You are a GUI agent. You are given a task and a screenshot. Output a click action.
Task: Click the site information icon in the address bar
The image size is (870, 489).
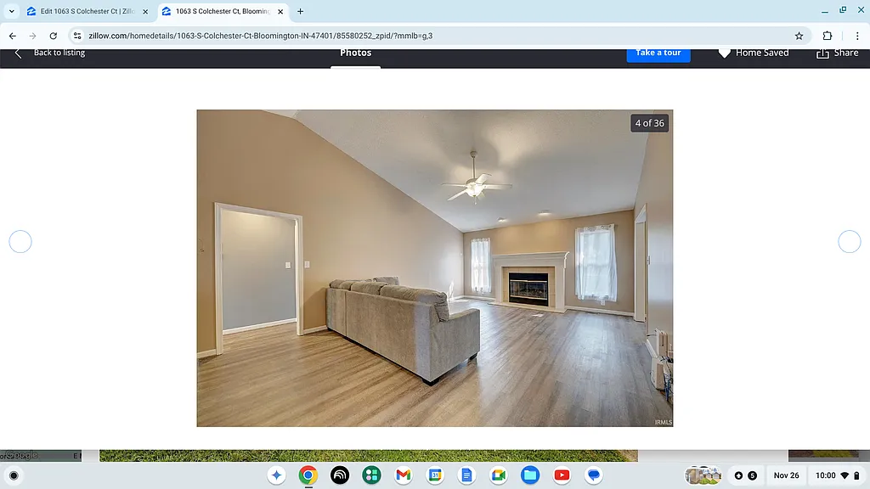pyautogui.click(x=76, y=36)
